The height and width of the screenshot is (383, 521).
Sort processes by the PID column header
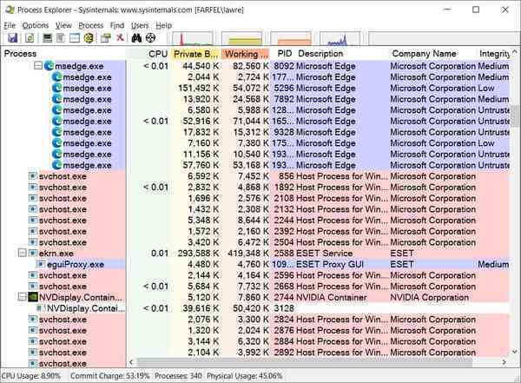point(283,54)
